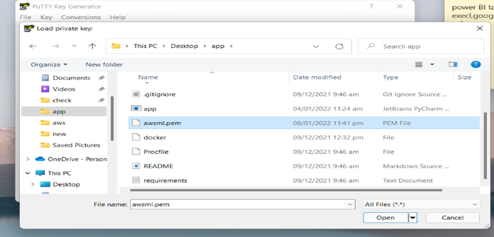
Task: Open the blue Help icon
Action: (x=475, y=64)
